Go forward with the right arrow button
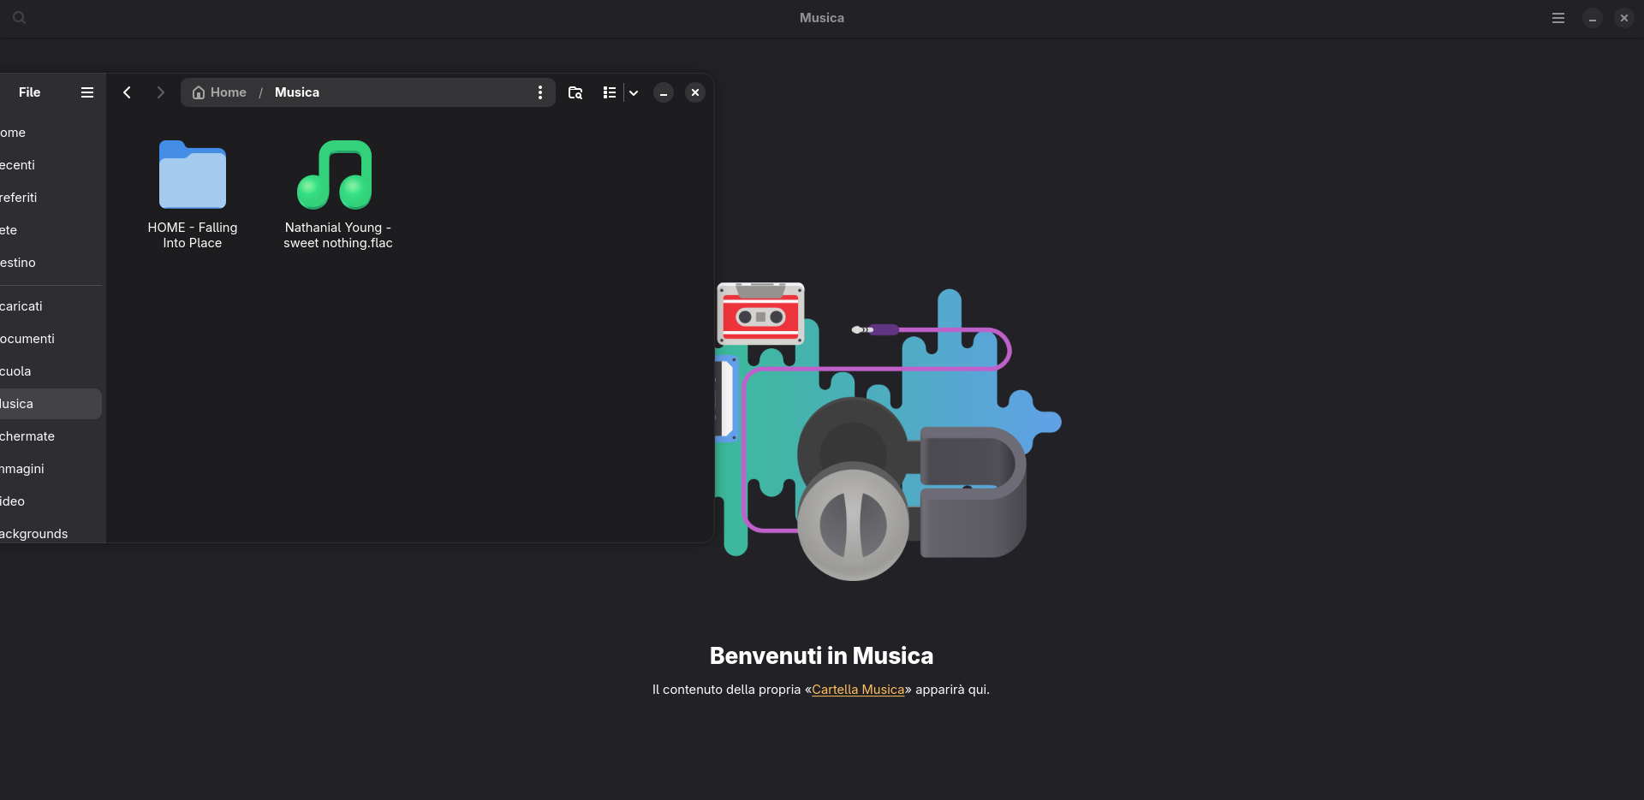 pyautogui.click(x=160, y=92)
